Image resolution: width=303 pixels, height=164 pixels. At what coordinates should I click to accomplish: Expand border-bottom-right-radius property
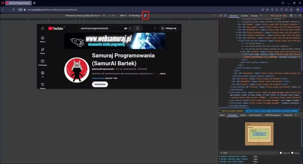click(x=220, y=159)
